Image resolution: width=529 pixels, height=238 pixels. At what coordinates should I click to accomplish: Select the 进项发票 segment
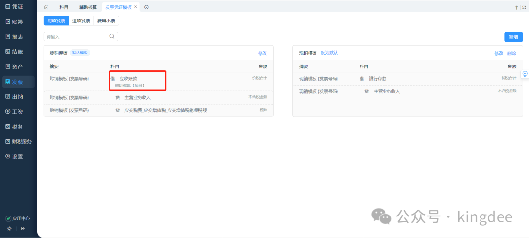81,21
